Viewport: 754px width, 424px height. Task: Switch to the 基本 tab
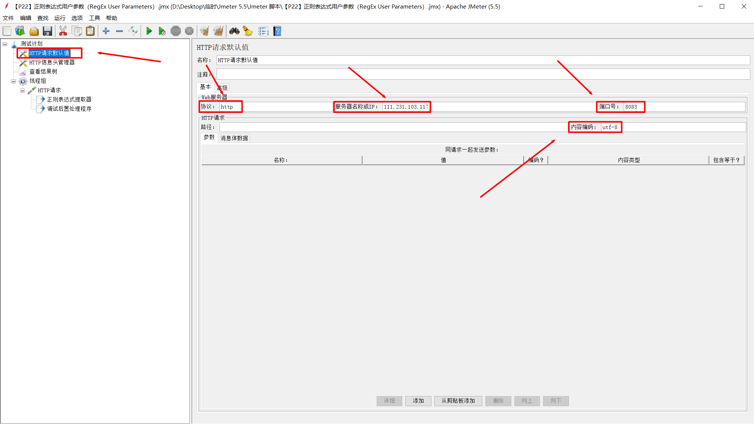(x=205, y=87)
